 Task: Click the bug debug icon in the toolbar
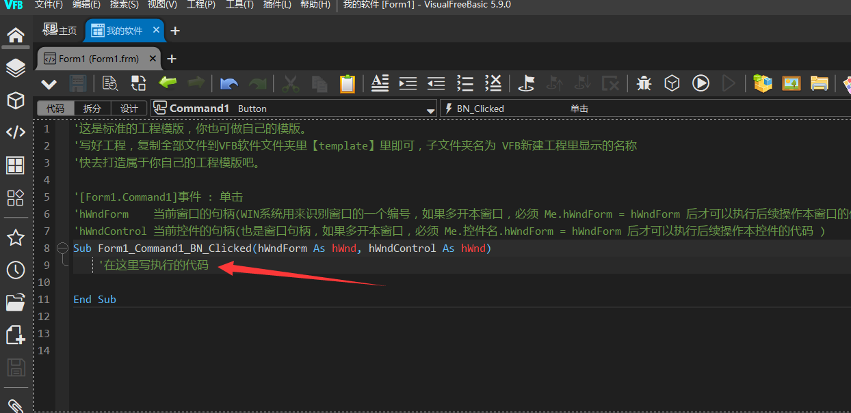tap(644, 83)
